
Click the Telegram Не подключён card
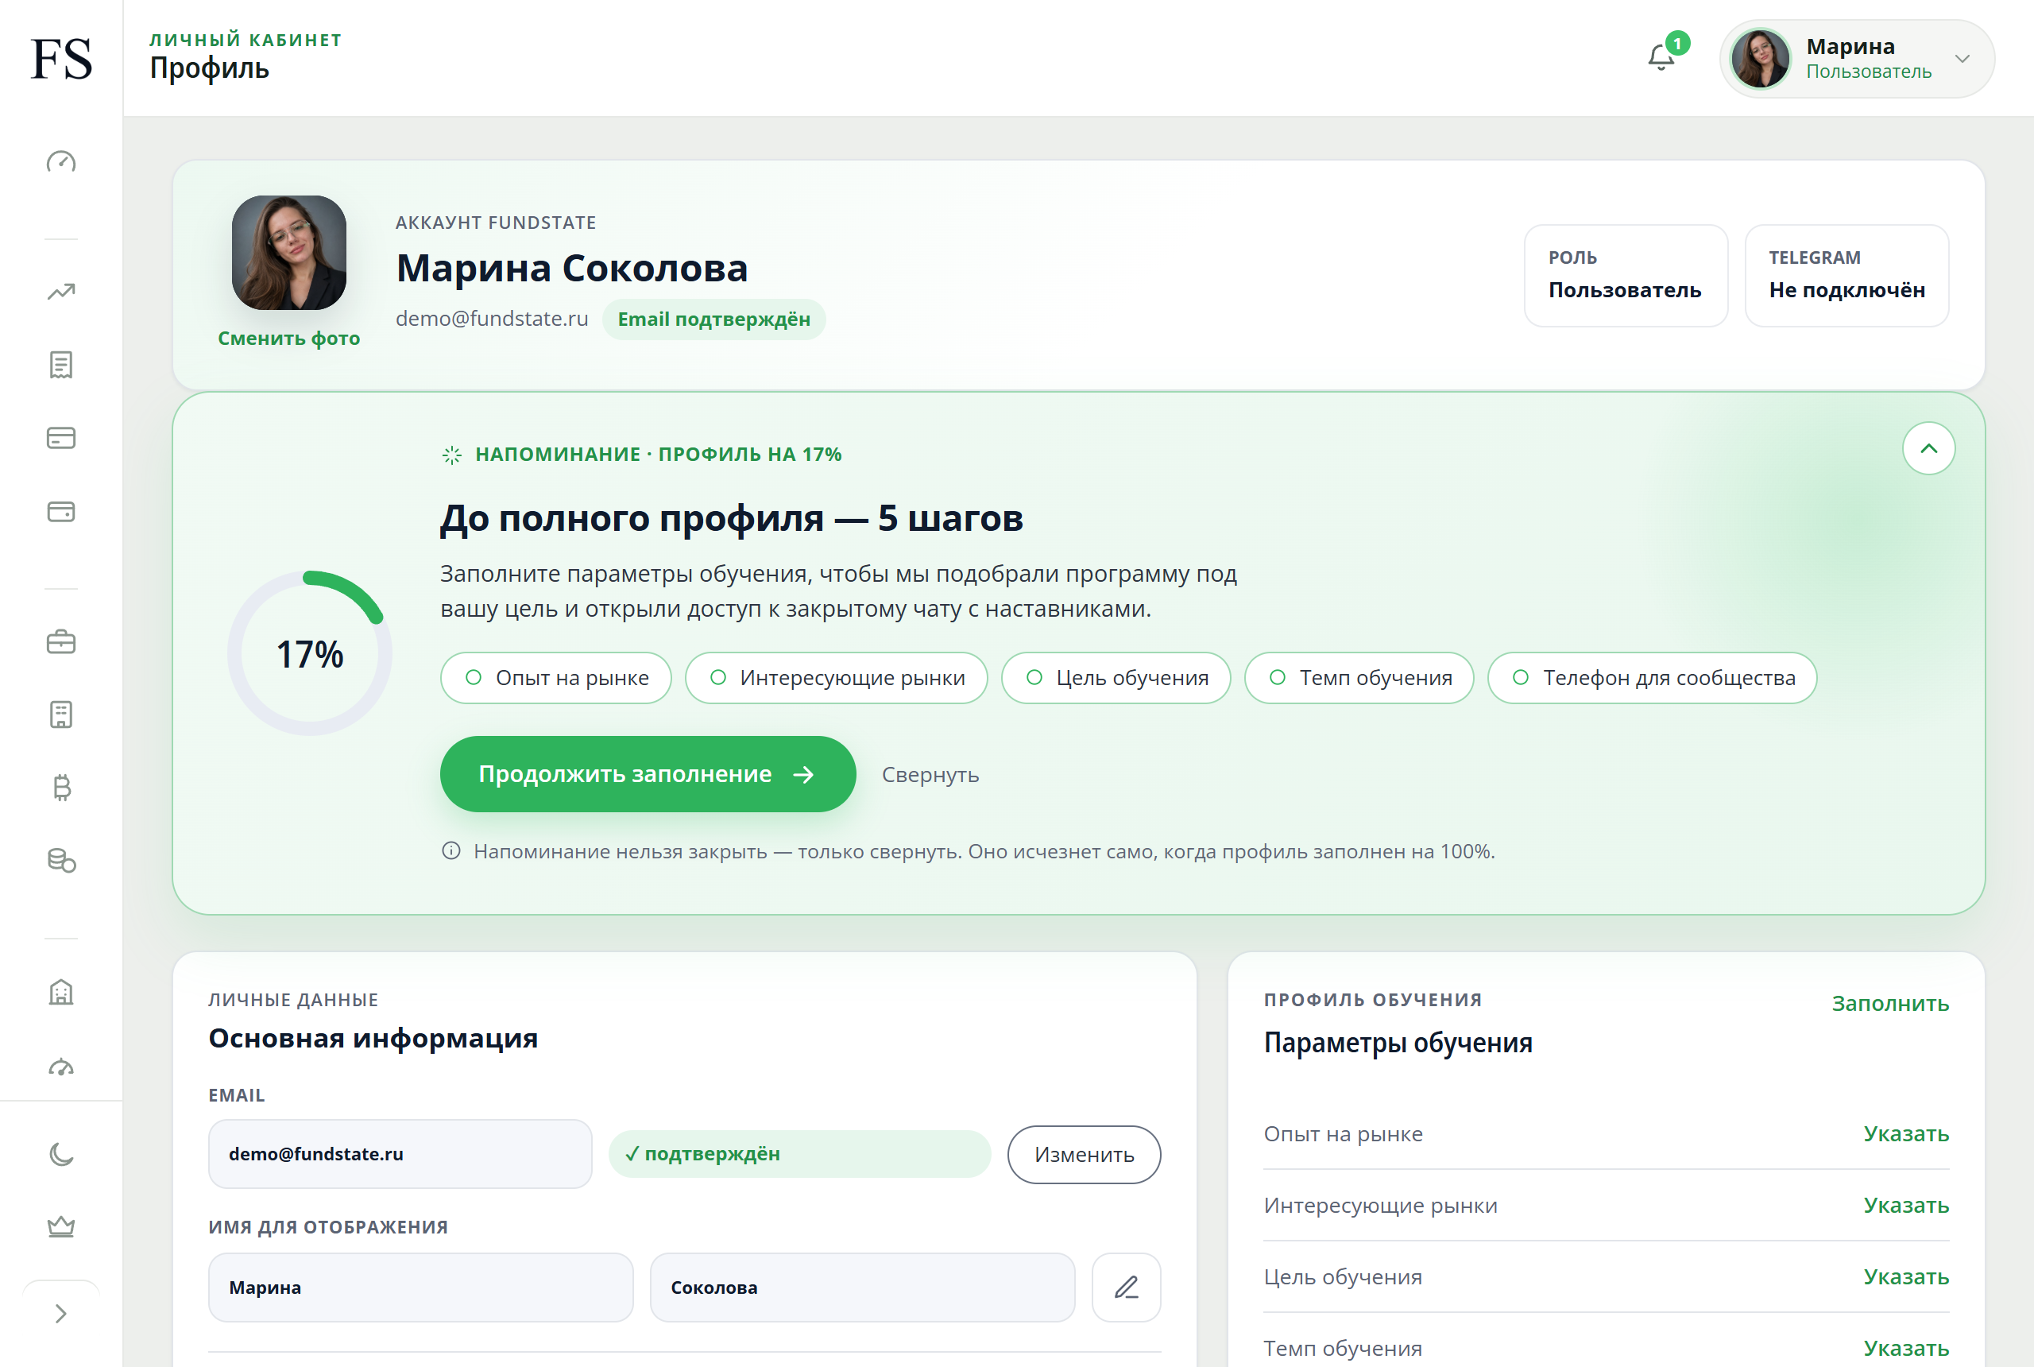[x=1846, y=276]
